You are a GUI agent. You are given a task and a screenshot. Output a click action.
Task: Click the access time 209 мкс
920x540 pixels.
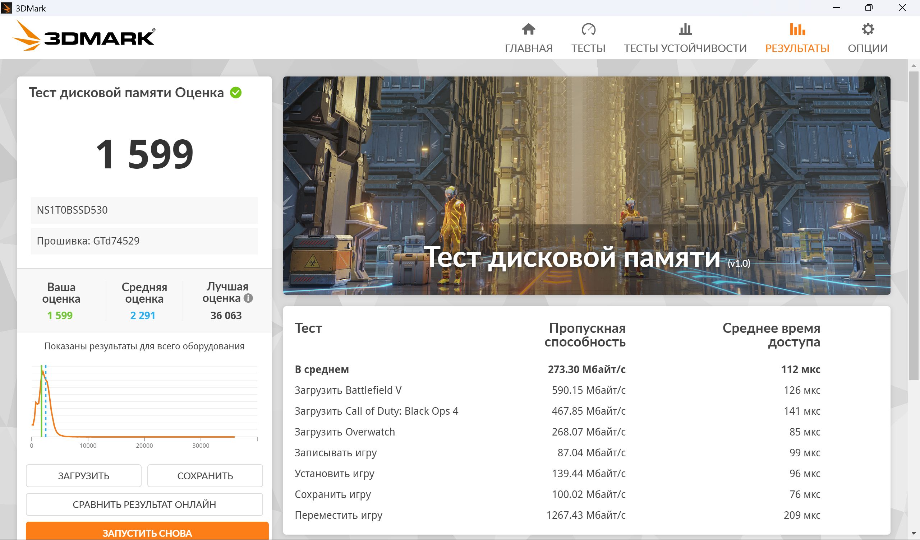[802, 515]
